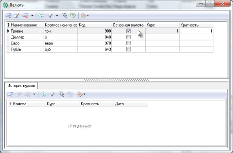Open the filter icon in top toolbar

click(x=50, y=16)
